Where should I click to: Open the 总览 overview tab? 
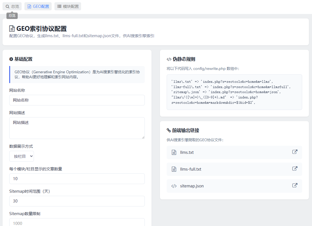click(x=12, y=6)
